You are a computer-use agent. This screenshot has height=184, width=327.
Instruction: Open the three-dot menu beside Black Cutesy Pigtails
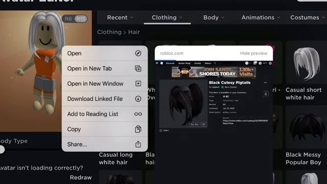(x=265, y=83)
